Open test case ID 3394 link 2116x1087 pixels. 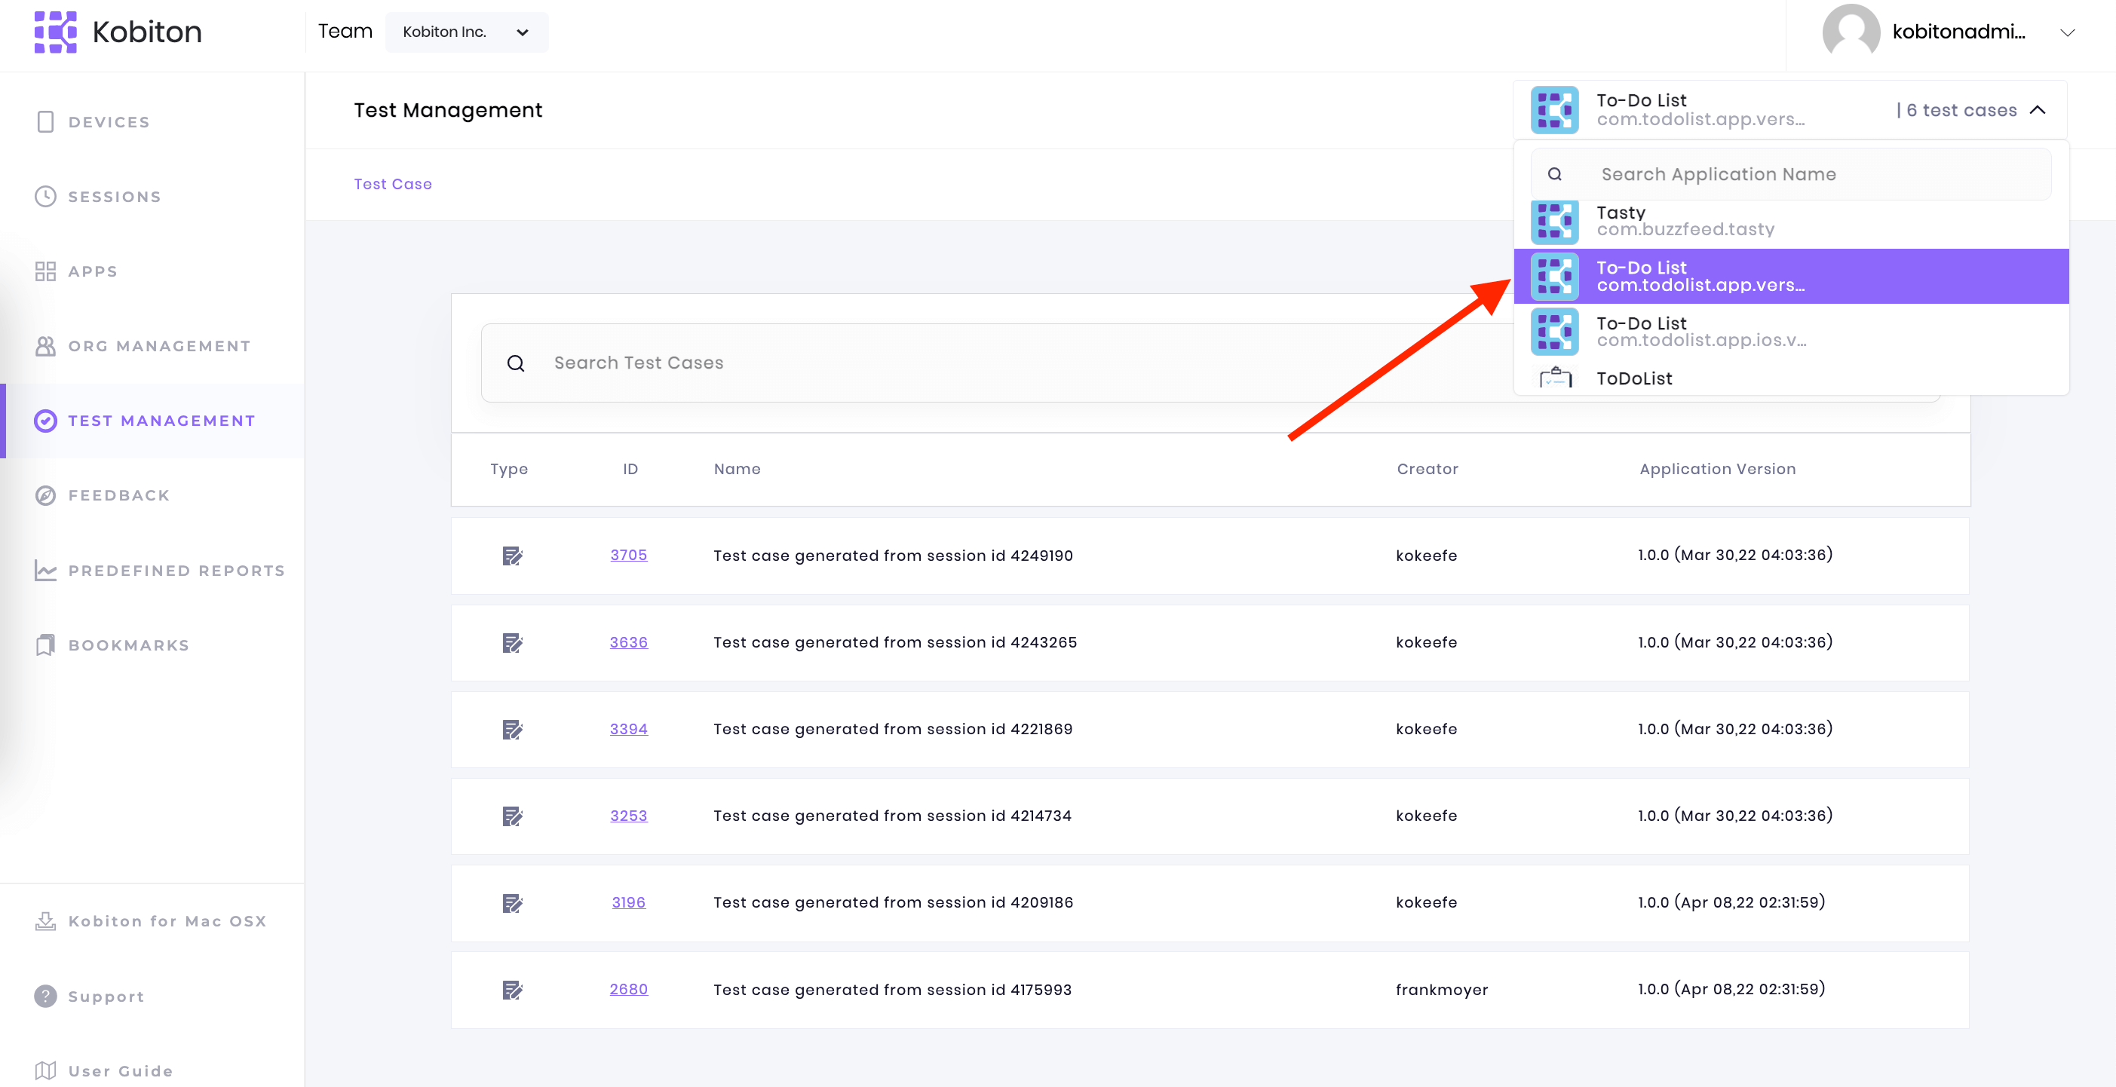pos(628,729)
